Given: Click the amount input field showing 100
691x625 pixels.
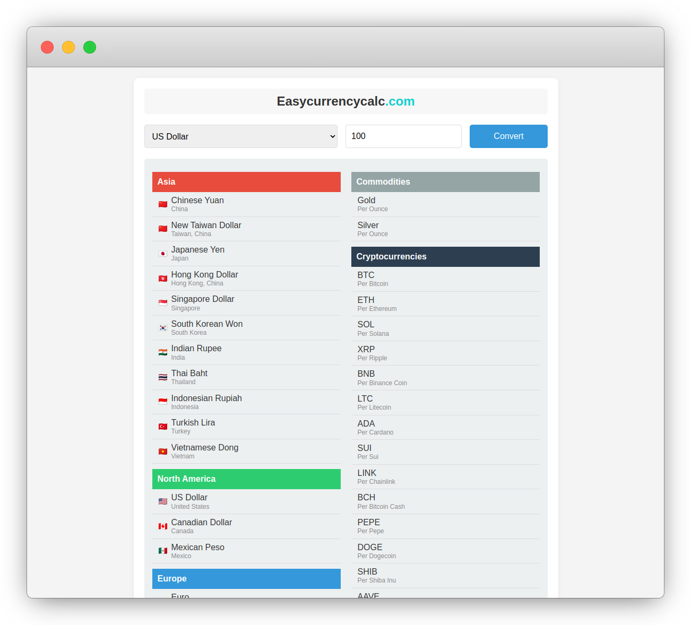Looking at the screenshot, I should coord(403,136).
